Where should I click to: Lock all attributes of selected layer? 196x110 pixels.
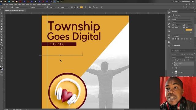pos(185,60)
